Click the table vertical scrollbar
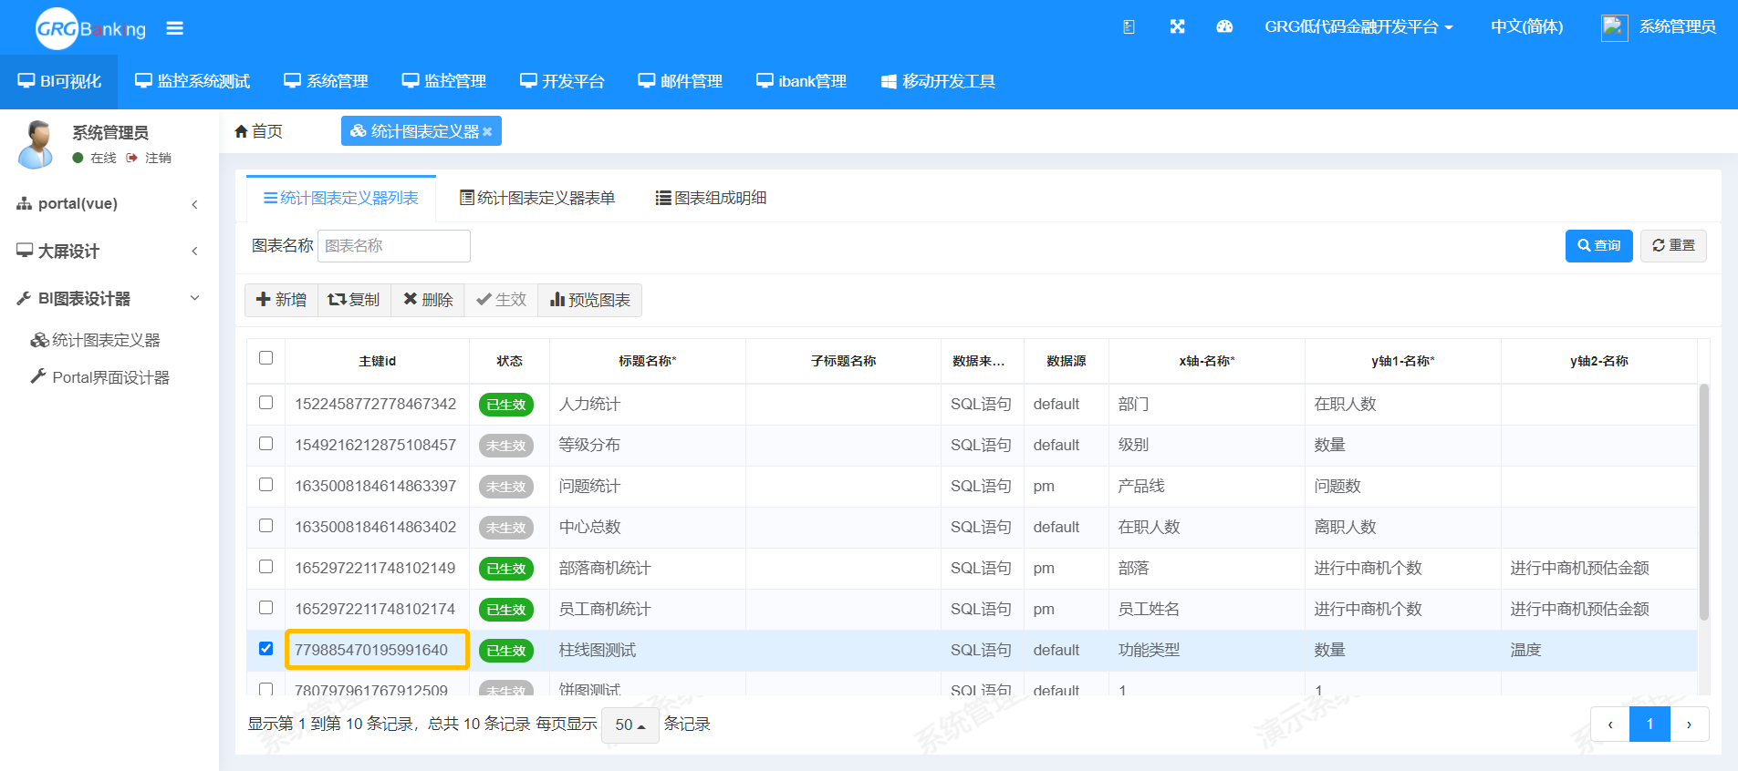The height and width of the screenshot is (771, 1738). click(x=1703, y=502)
